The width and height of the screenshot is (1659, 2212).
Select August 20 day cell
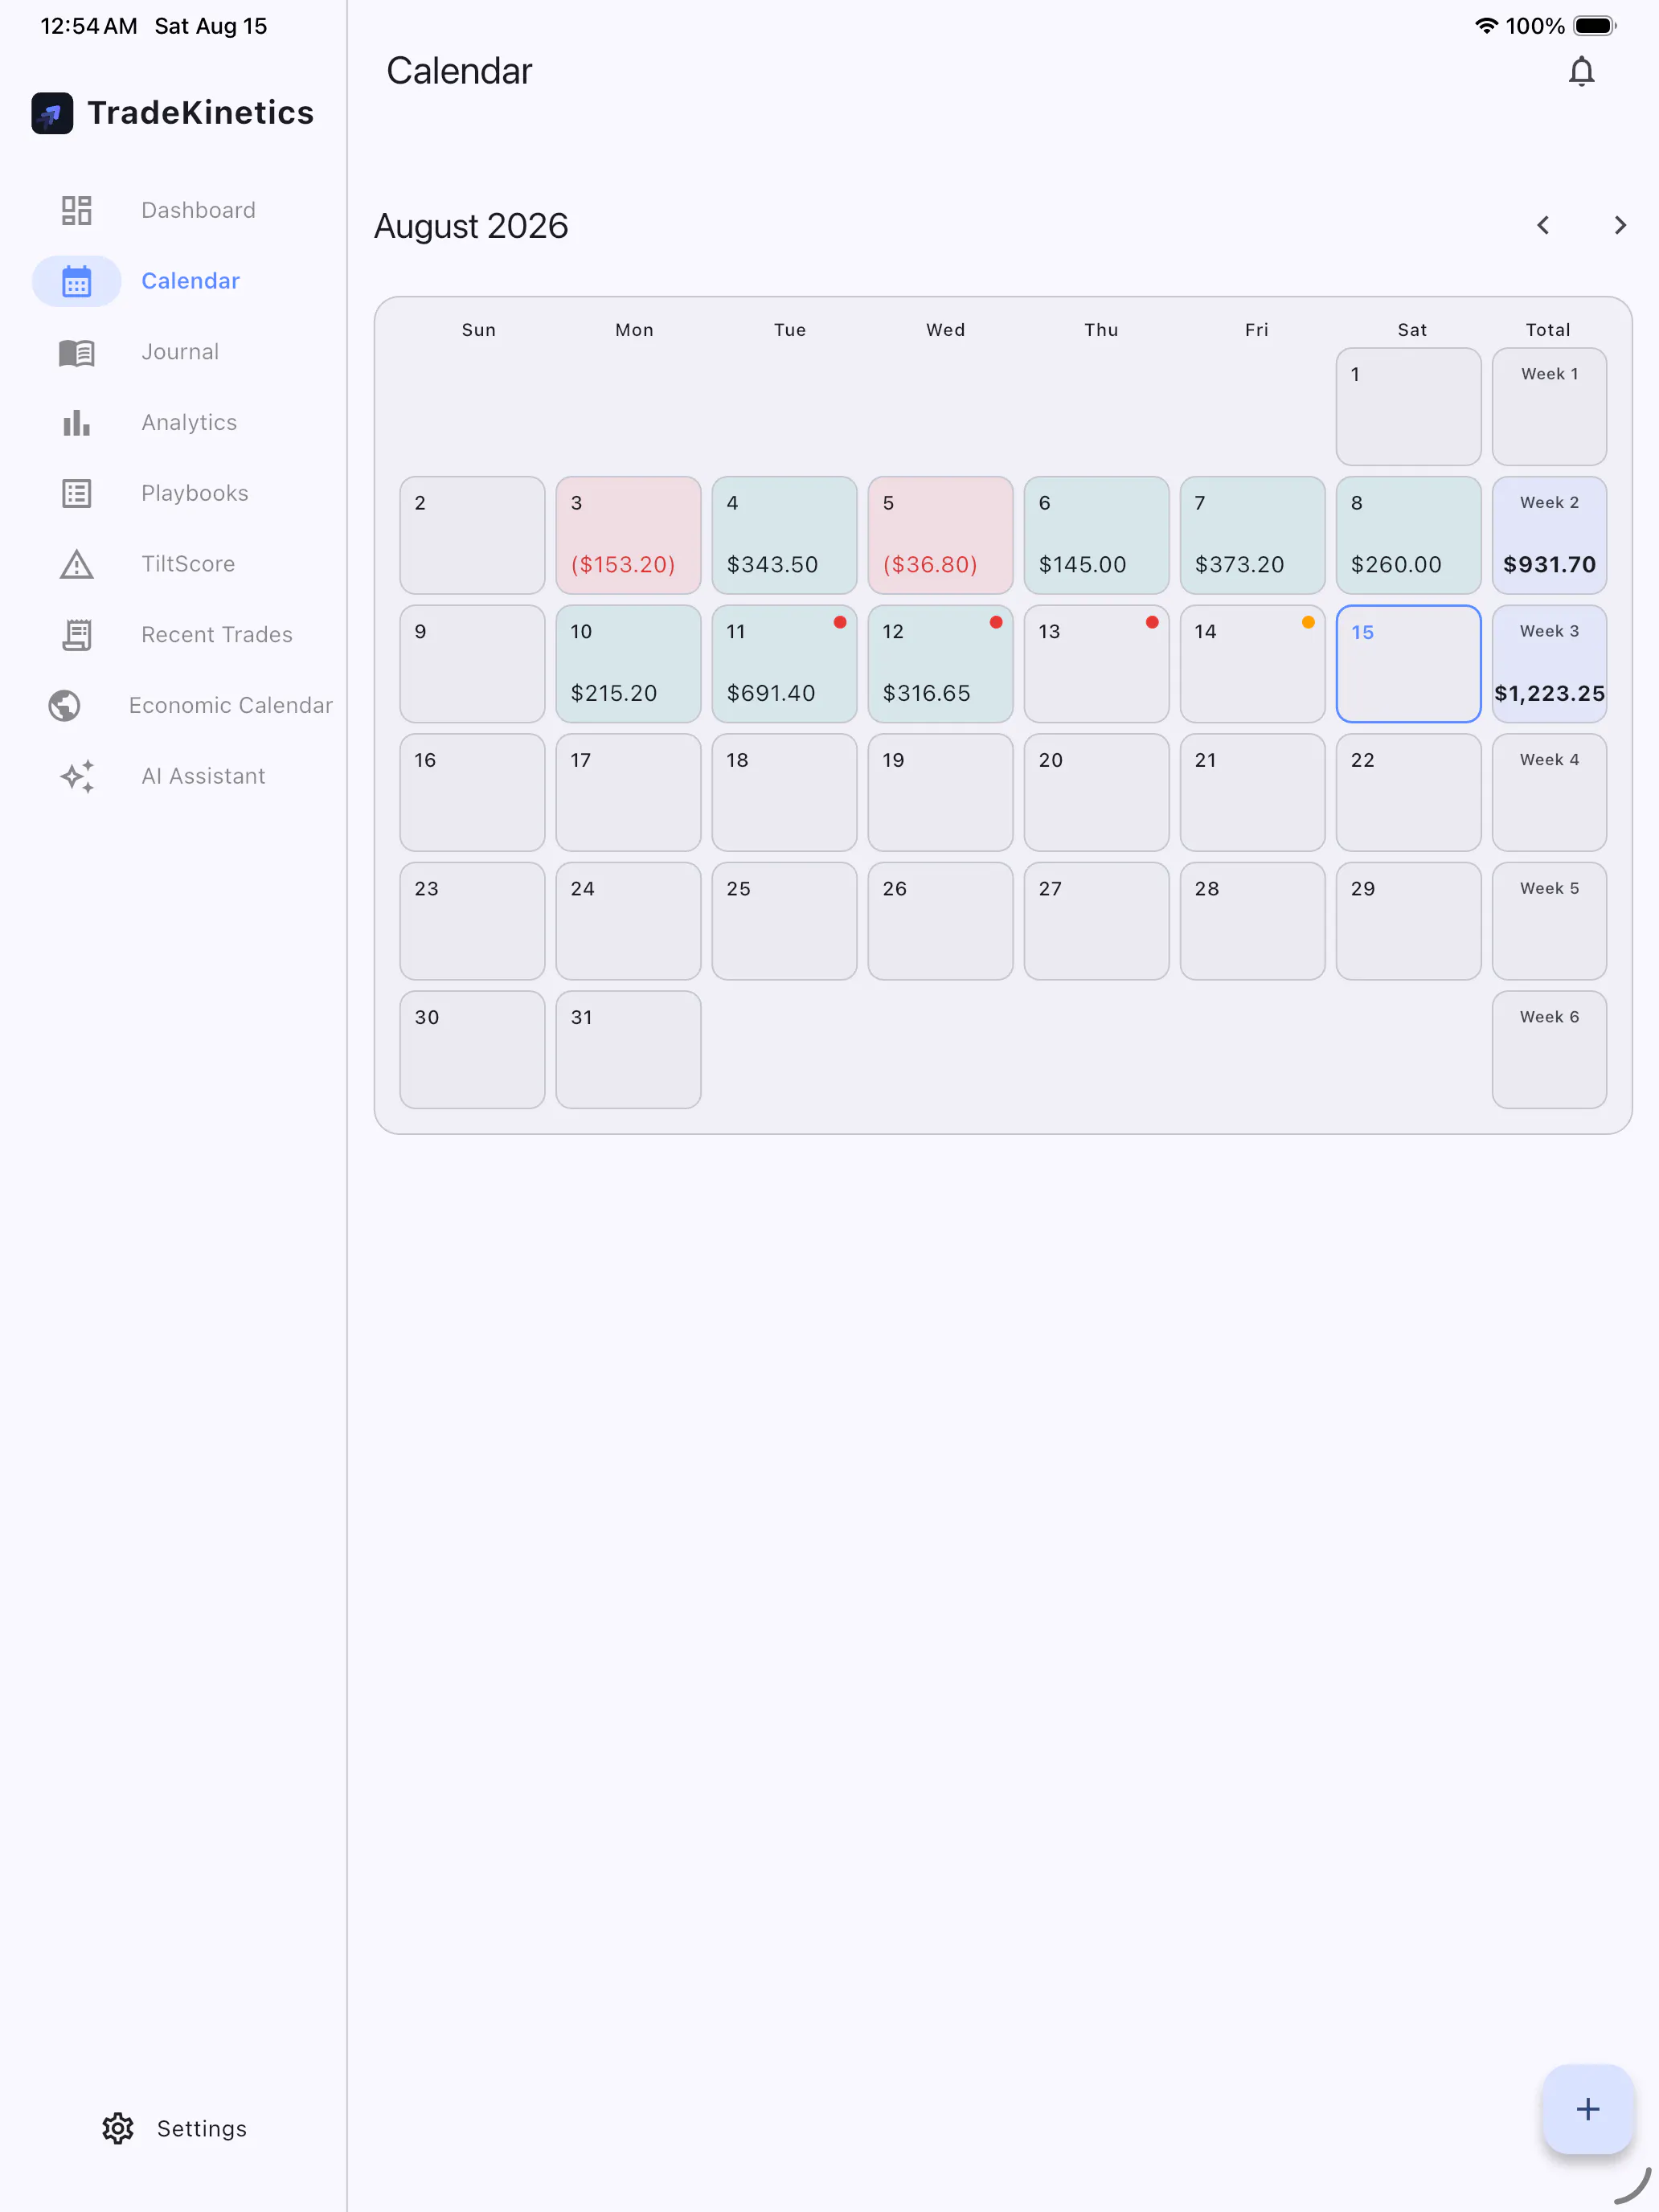(1096, 793)
